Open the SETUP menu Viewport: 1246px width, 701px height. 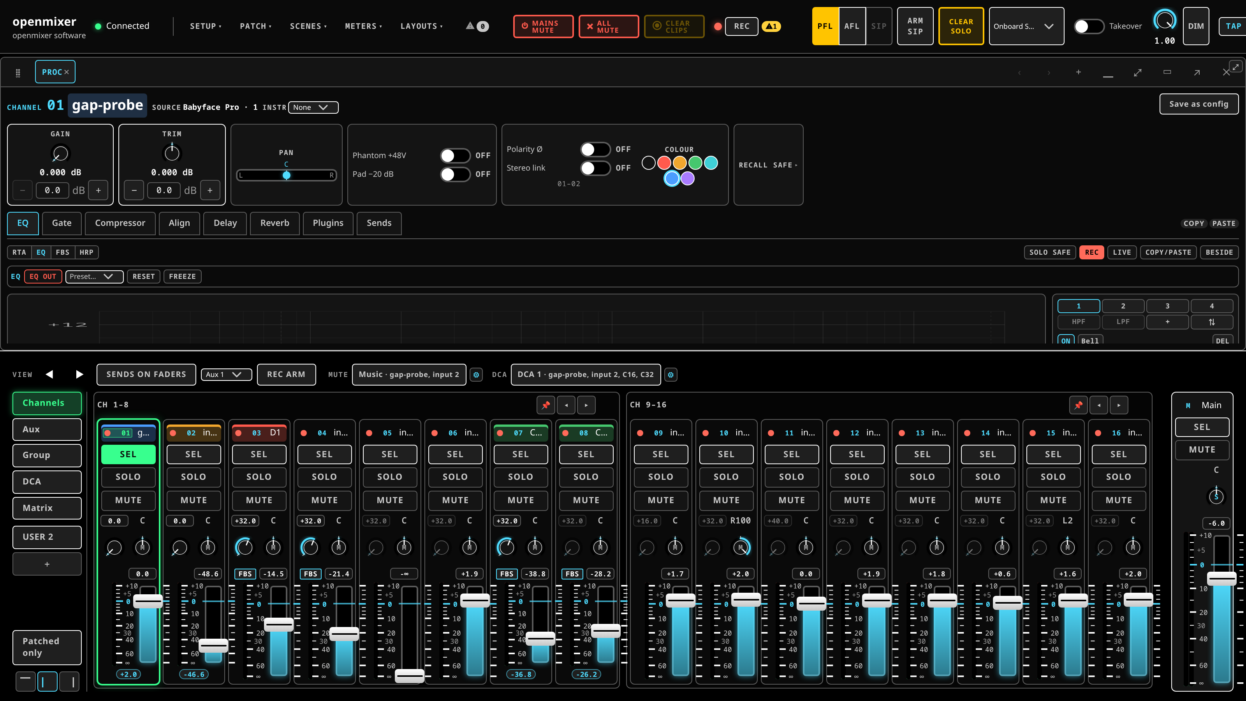click(206, 26)
